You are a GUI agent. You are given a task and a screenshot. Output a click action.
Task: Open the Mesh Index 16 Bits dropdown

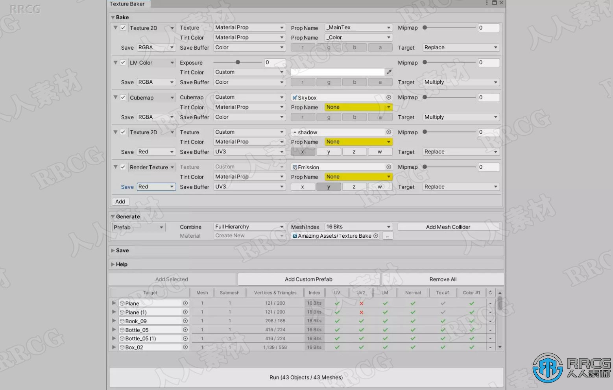(x=358, y=227)
